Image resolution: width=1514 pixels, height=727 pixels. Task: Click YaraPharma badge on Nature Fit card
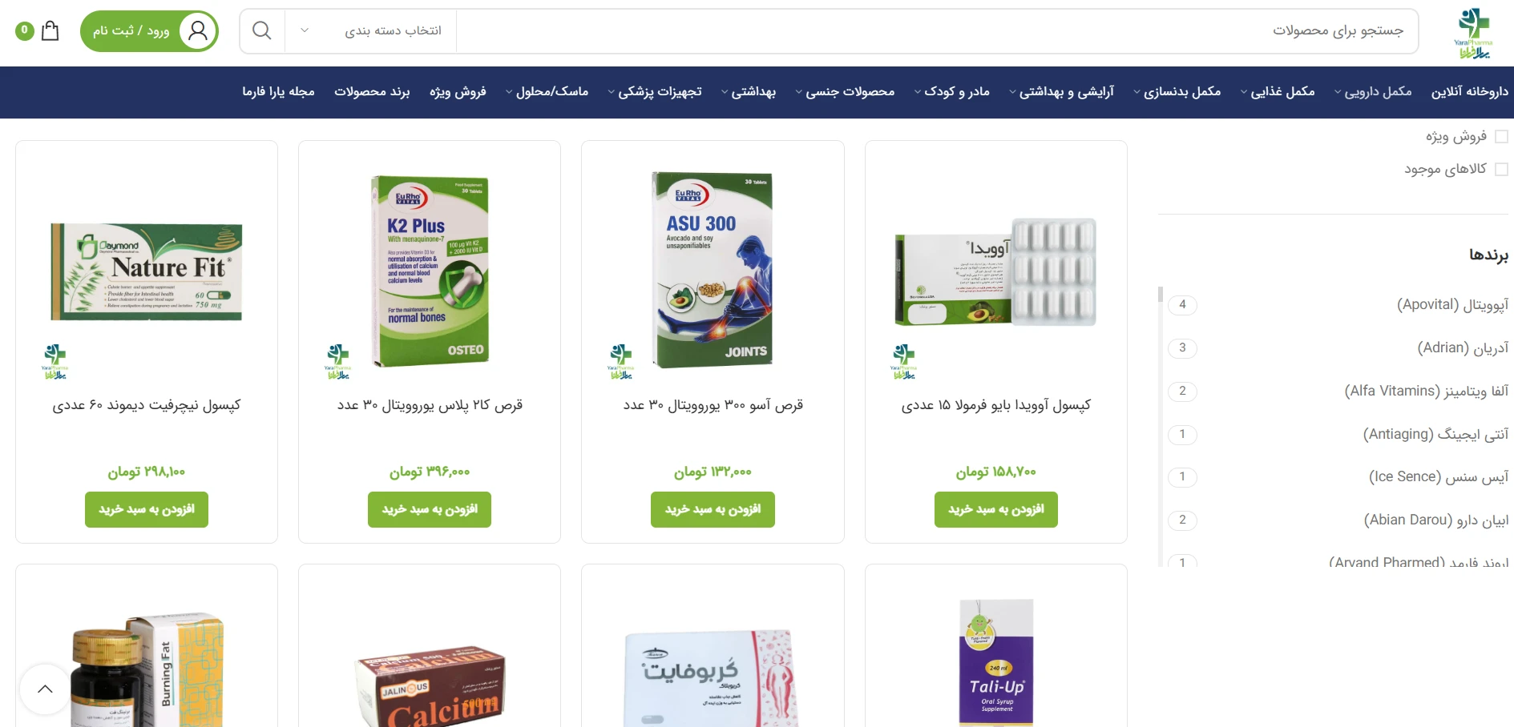pyautogui.click(x=55, y=362)
